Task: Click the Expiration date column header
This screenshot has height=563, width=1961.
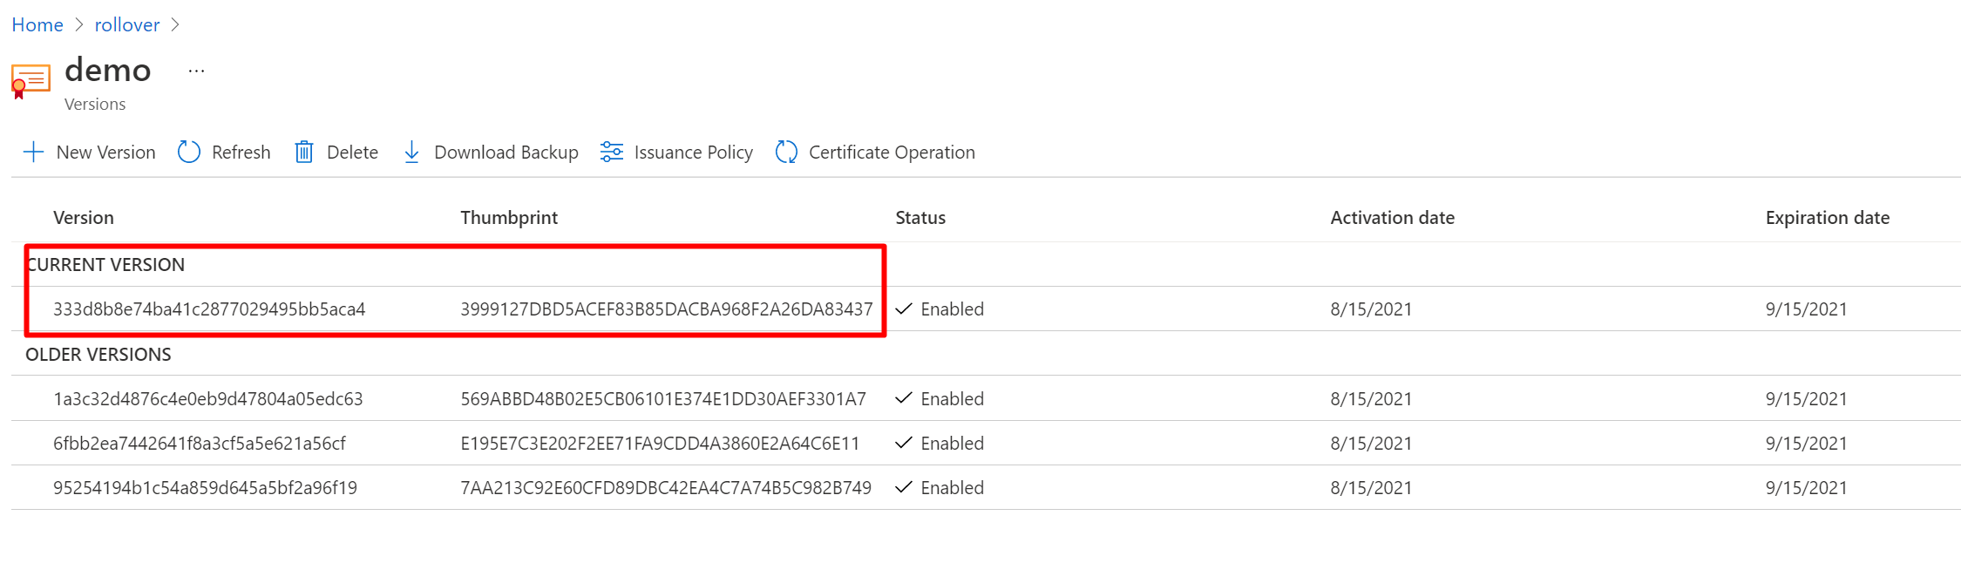Action: point(1827,218)
